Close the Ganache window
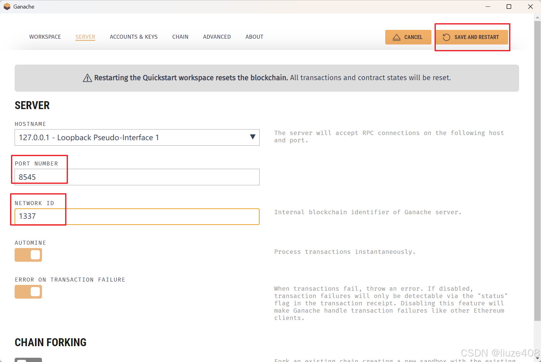This screenshot has width=541, height=362. pos(530,7)
